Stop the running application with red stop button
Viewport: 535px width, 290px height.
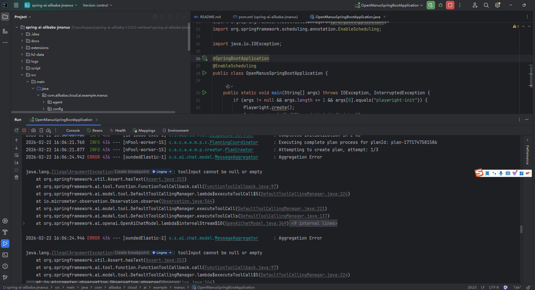450,5
